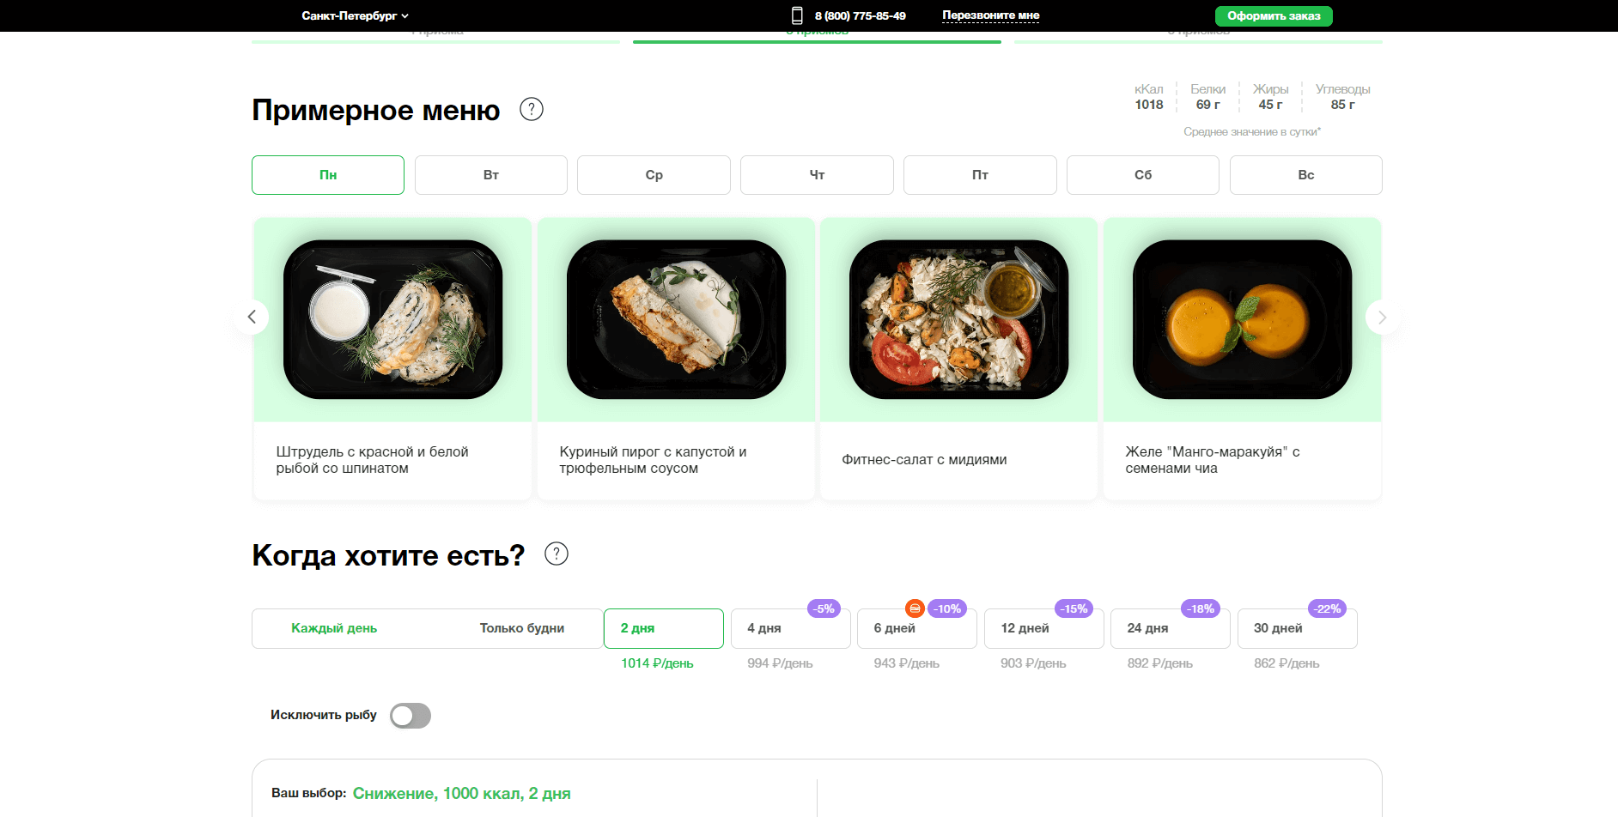Click the 892 ₽/день price
This screenshot has height=817, width=1618.
(1160, 663)
